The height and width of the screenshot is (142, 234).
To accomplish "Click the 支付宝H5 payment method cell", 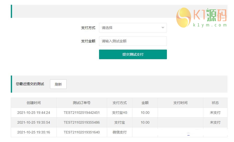I will [120, 113].
